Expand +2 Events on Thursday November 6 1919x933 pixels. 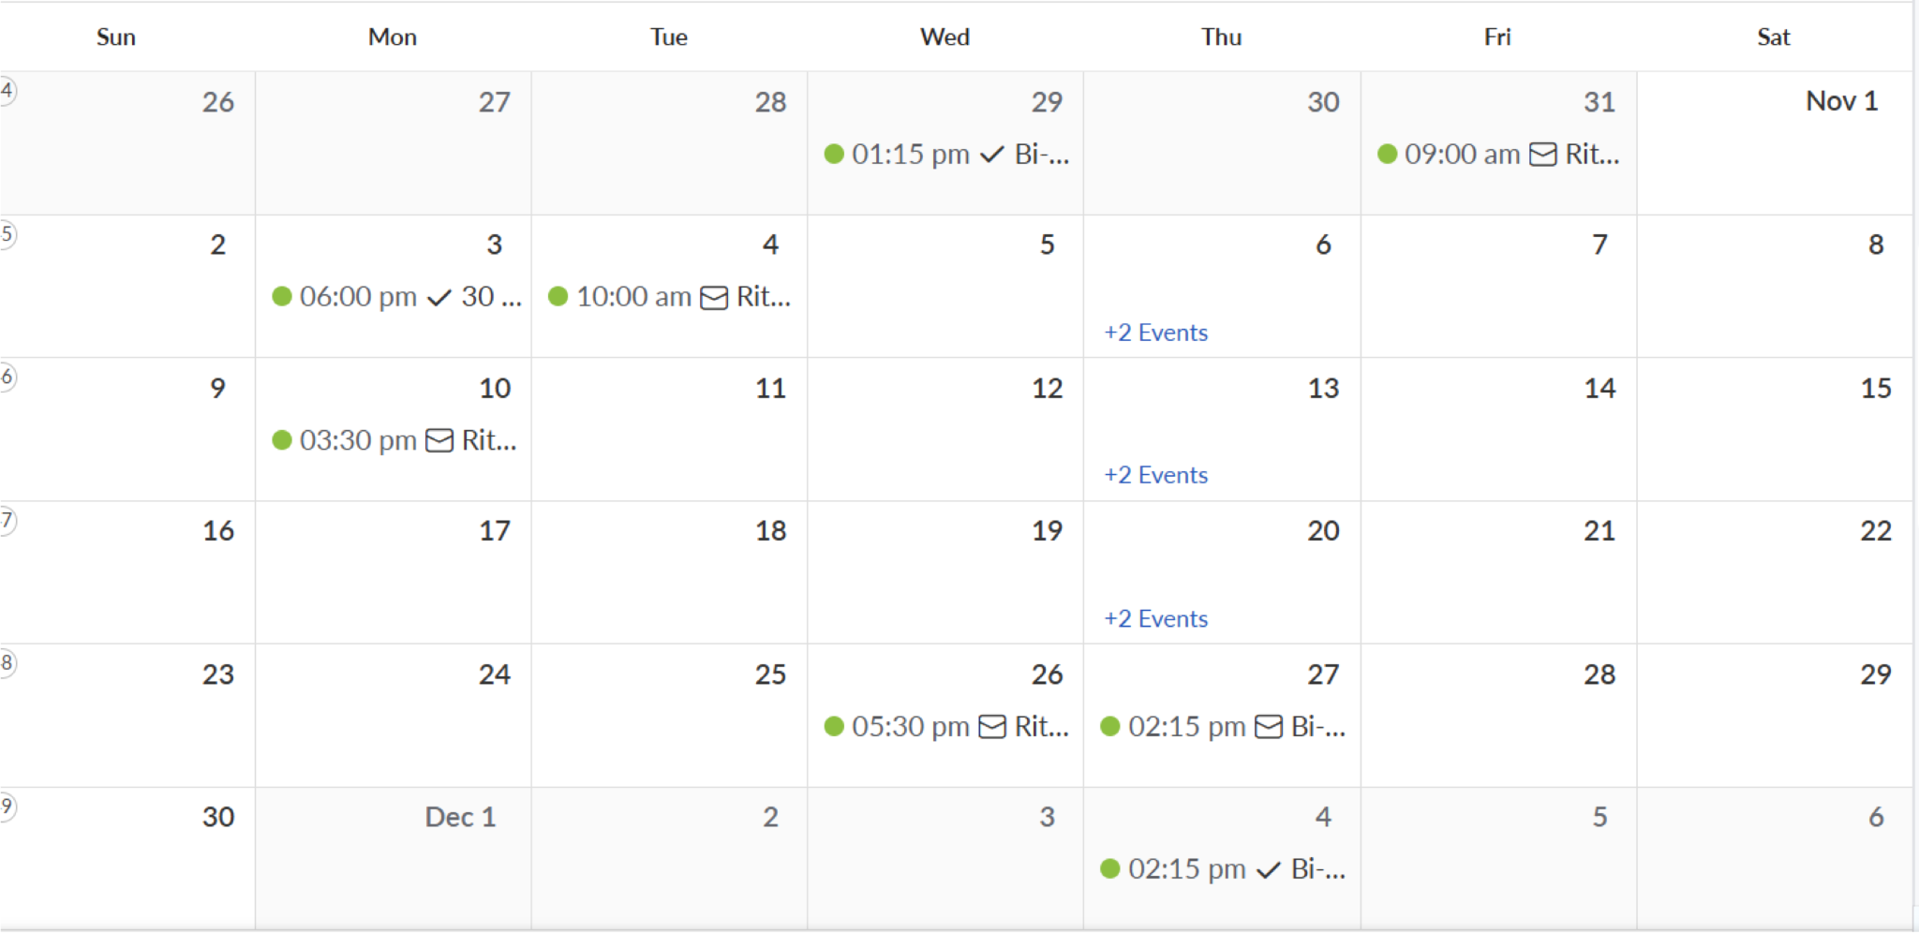pos(1155,333)
